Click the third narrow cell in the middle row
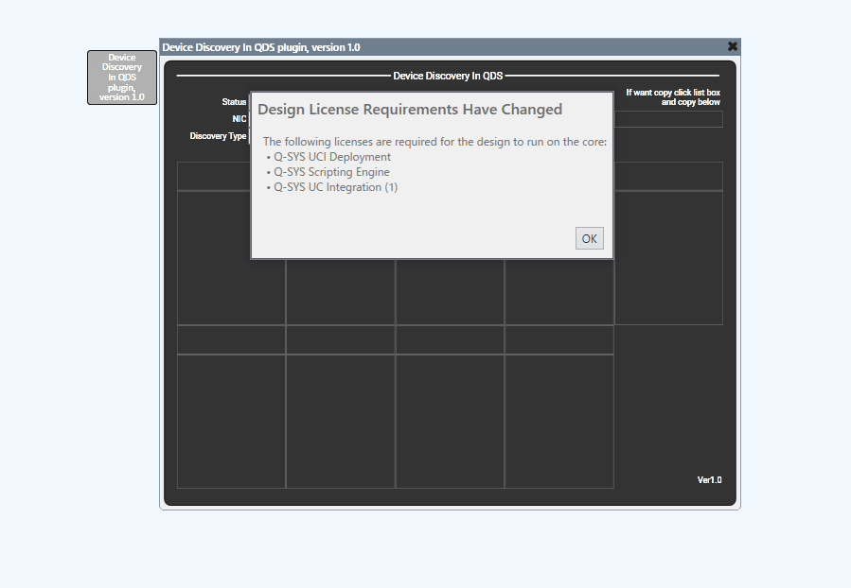The width and height of the screenshot is (851, 588). 450,339
